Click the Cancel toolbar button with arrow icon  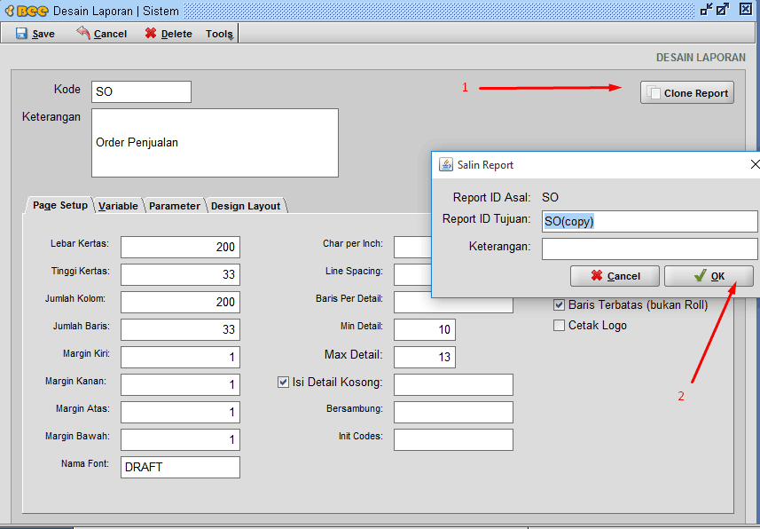tap(102, 34)
